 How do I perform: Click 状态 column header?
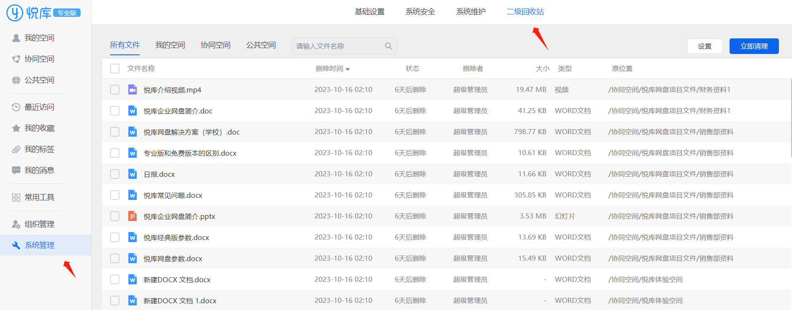412,68
